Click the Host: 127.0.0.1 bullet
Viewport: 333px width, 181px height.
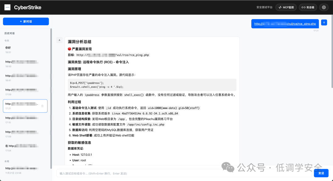(82, 155)
